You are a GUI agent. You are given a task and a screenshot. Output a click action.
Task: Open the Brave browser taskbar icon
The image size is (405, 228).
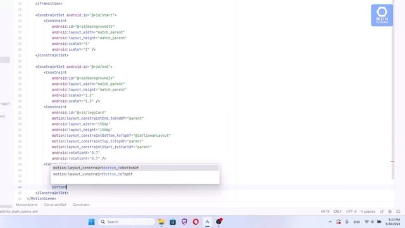[x=184, y=222]
